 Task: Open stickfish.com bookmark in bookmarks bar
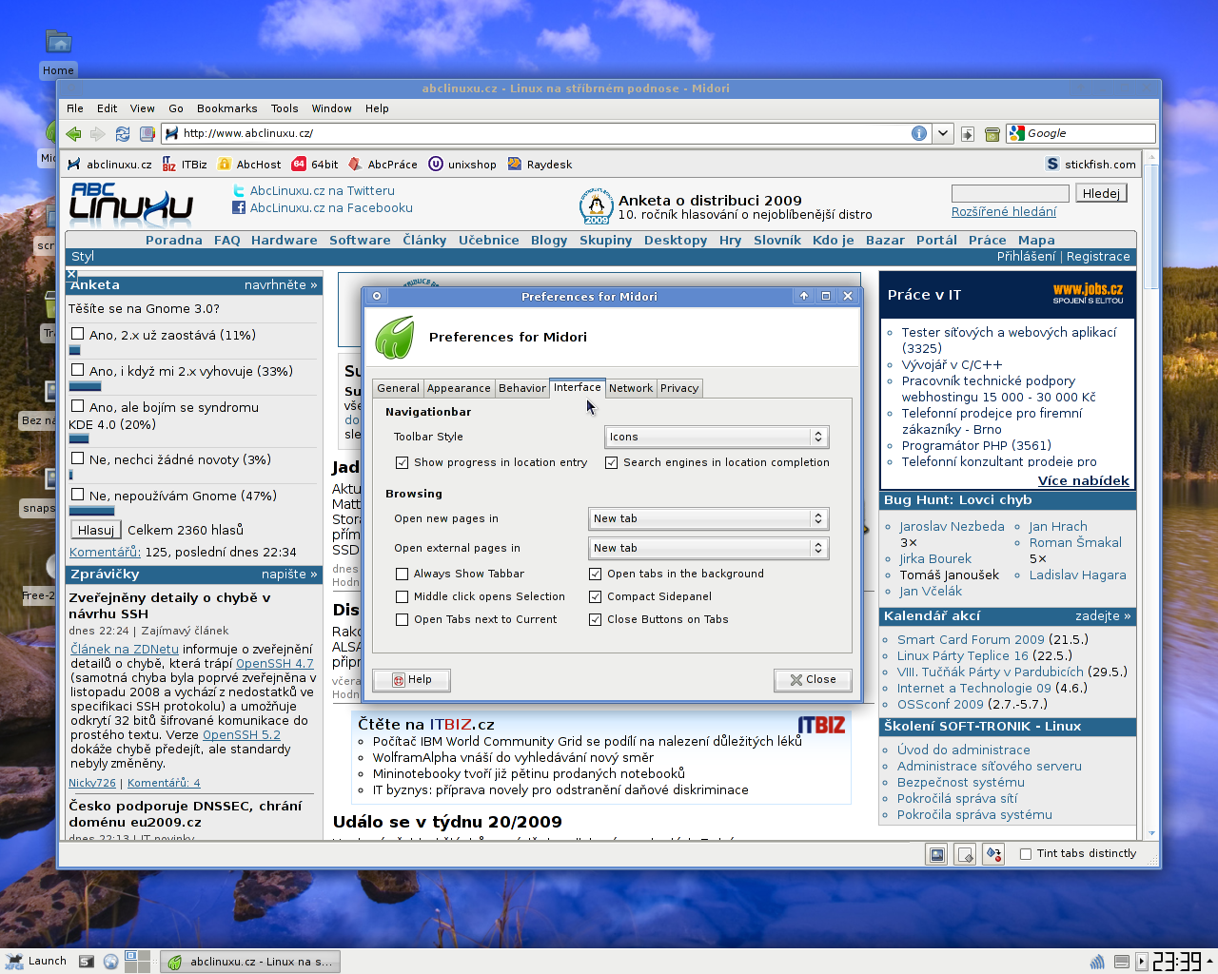[1090, 165]
